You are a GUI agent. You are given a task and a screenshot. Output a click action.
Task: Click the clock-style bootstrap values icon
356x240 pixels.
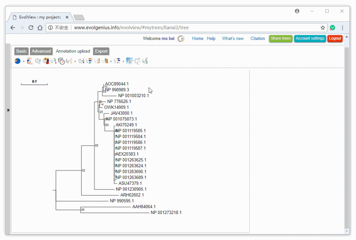click(x=62, y=61)
